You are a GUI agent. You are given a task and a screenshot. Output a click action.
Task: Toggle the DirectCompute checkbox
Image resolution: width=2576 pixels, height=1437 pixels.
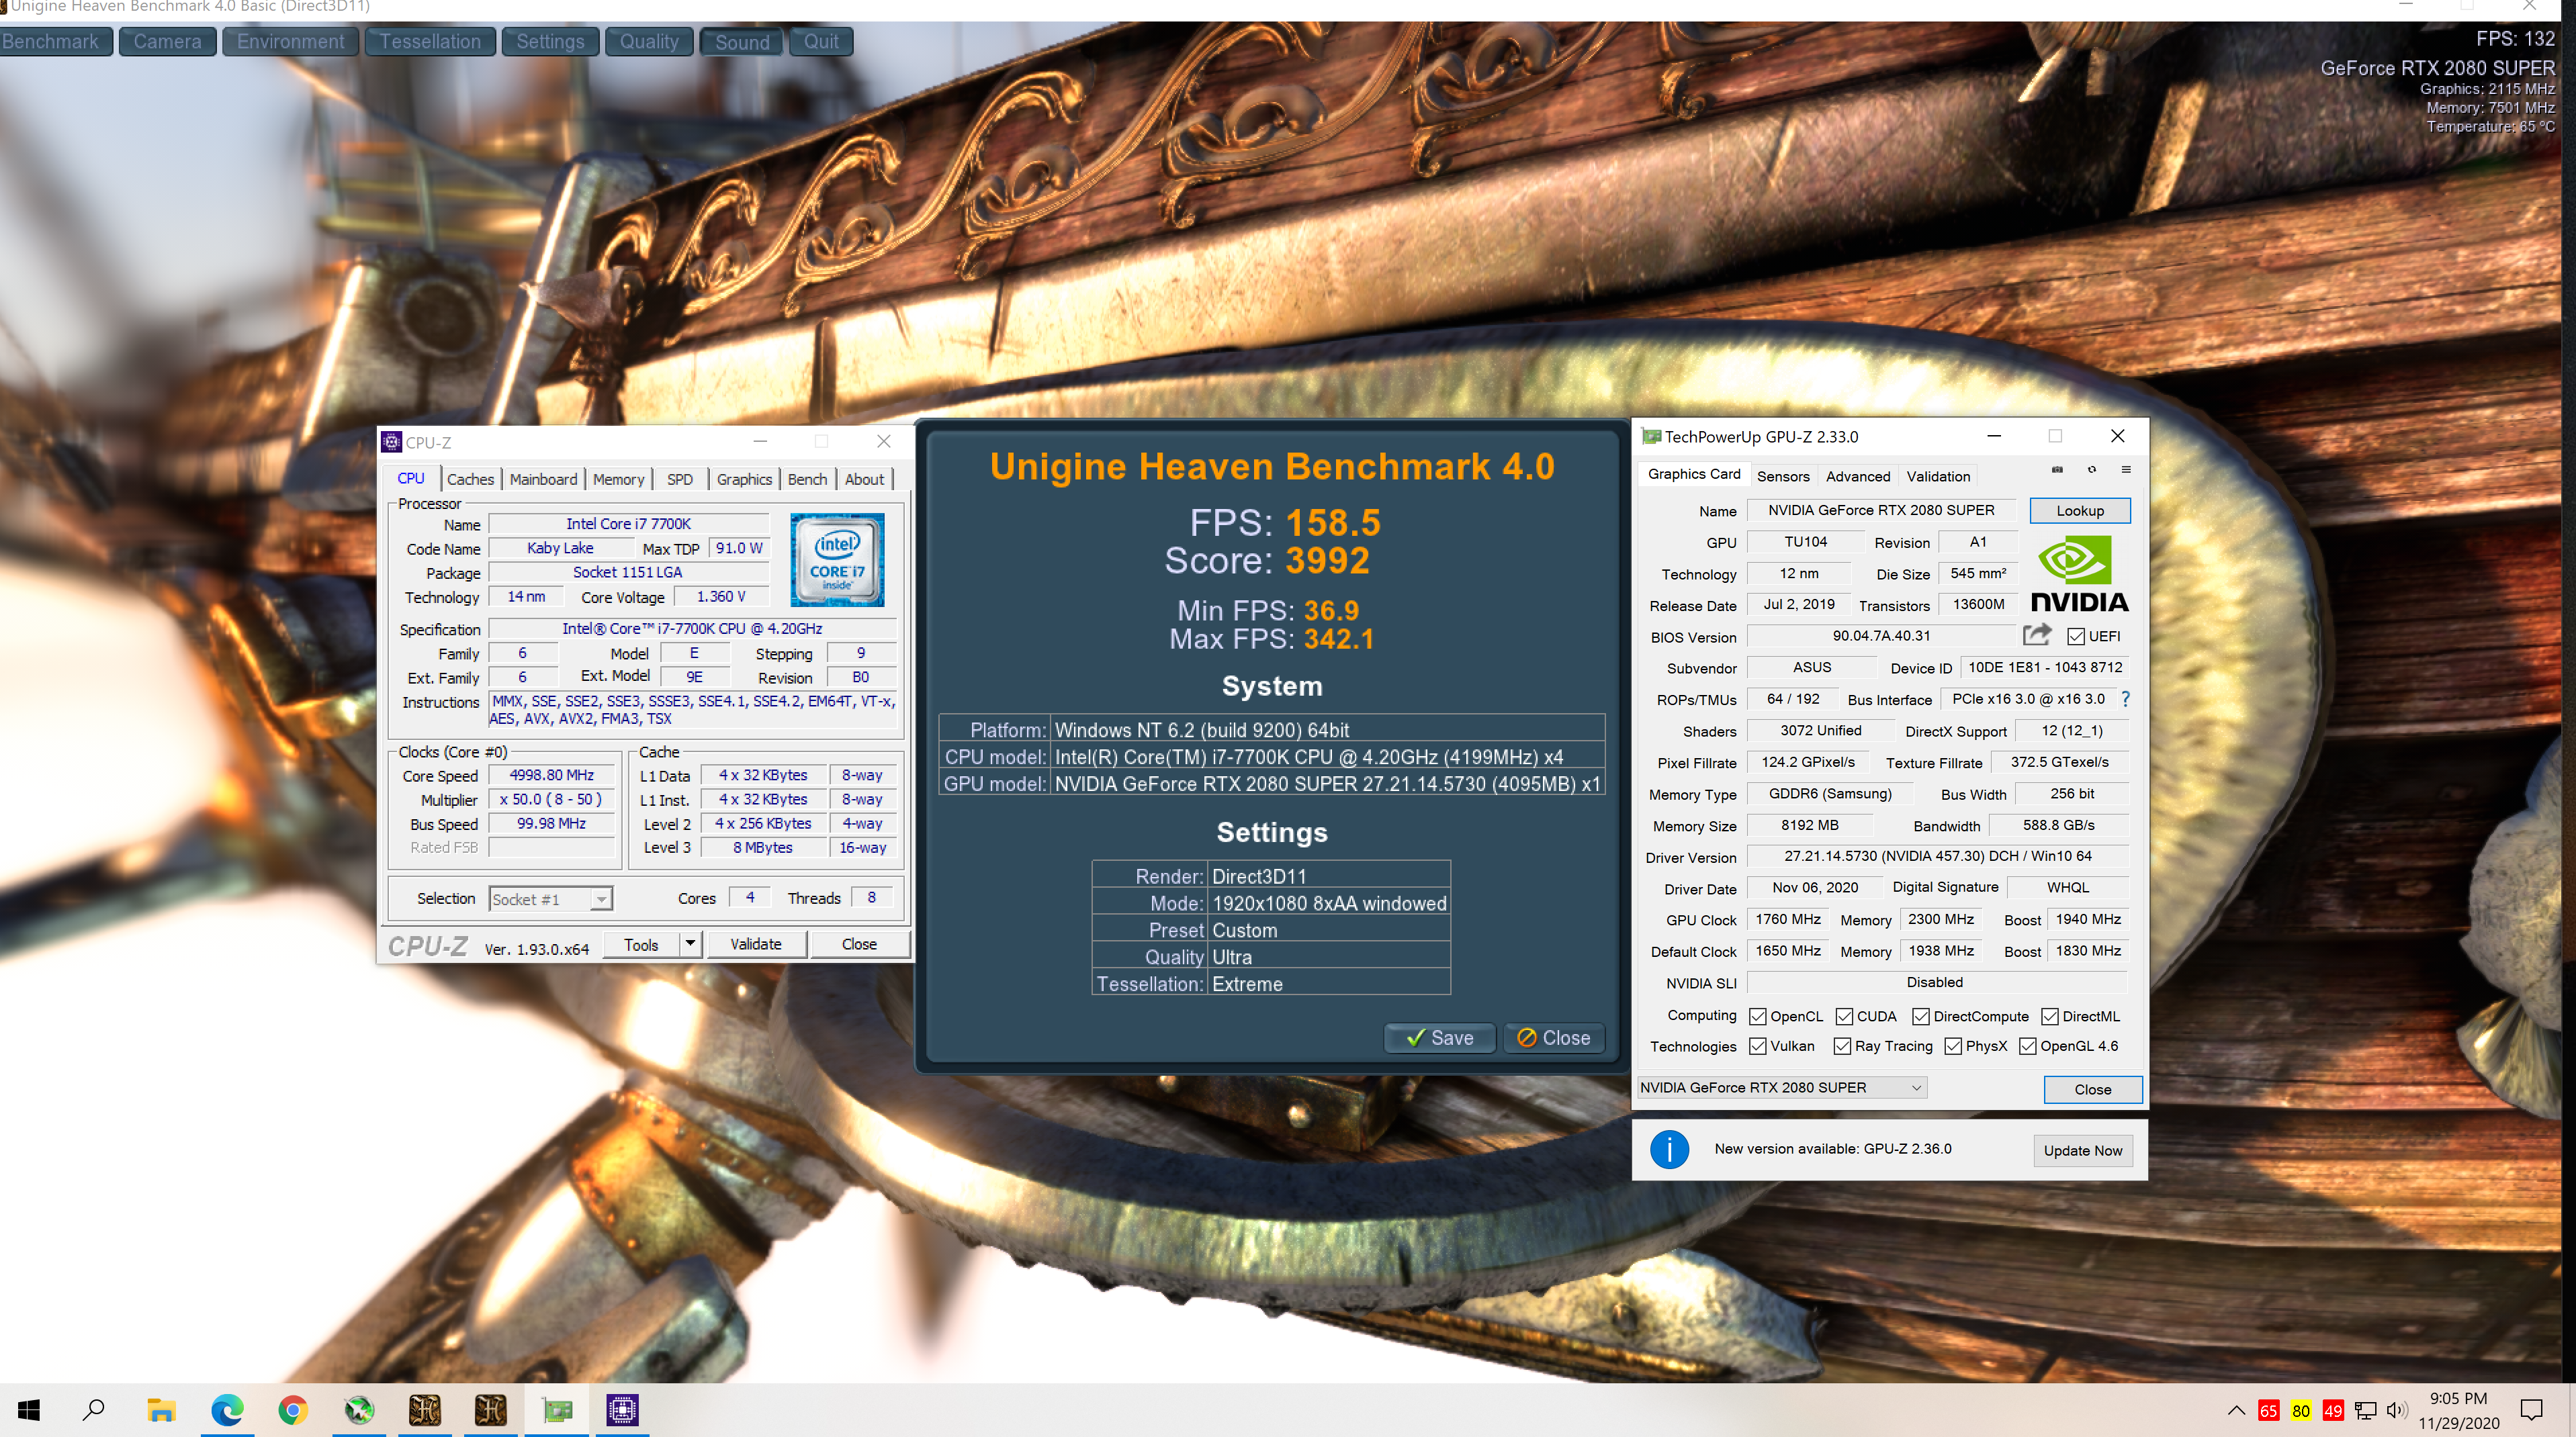click(x=1920, y=1016)
